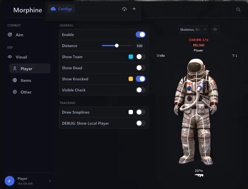This screenshot has width=248, height=189.
Task: Toggle DEBUG: Show Local Player switch
Action: click(x=141, y=123)
